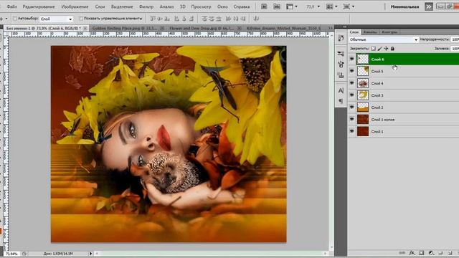Toggle lock all padlock icon
459x258 pixels.
pyautogui.click(x=392, y=49)
